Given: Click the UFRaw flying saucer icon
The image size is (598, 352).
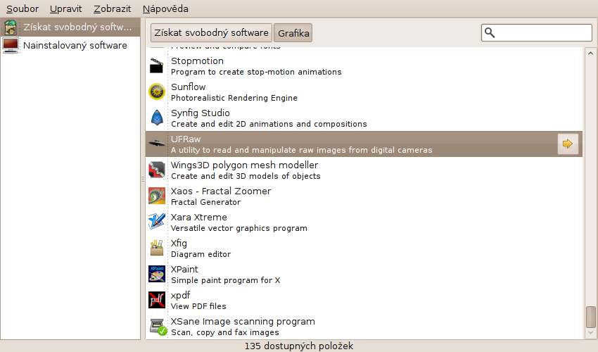Looking at the screenshot, I should tap(156, 144).
